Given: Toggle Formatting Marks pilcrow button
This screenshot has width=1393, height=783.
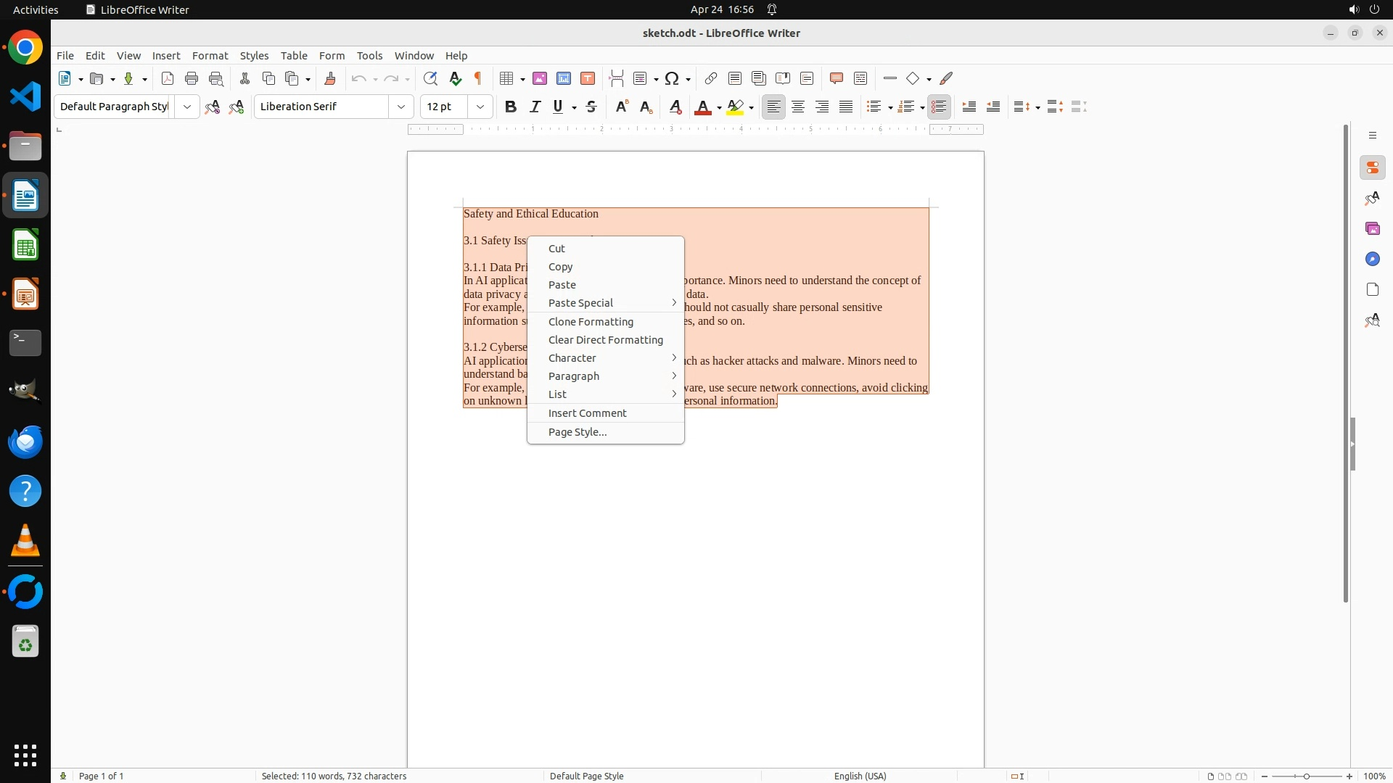Looking at the screenshot, I should [478, 78].
